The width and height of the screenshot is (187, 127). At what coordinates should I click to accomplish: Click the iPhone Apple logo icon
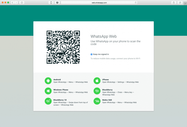97,81
